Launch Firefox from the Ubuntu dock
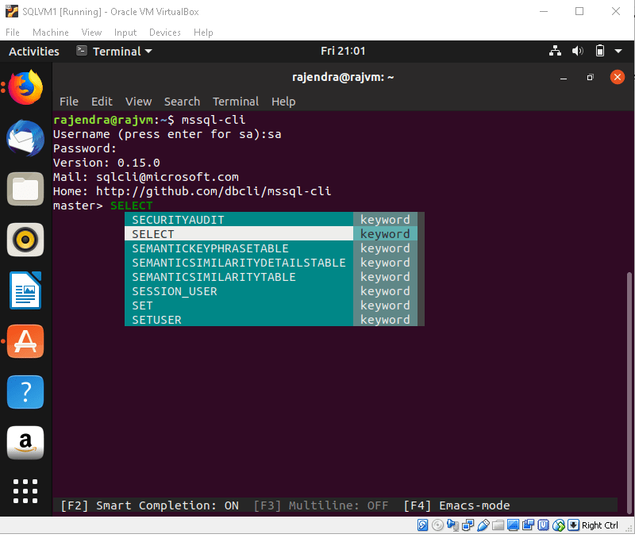This screenshot has width=635, height=538. coord(25,87)
